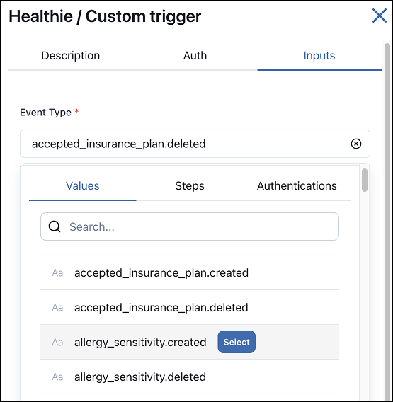The height and width of the screenshot is (402, 393).
Task: Click the Aa icon beside allergy_sensitivity.created
Action: click(x=57, y=342)
